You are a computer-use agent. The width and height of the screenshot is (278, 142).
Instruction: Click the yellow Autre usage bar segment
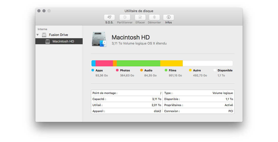(x=171, y=63)
